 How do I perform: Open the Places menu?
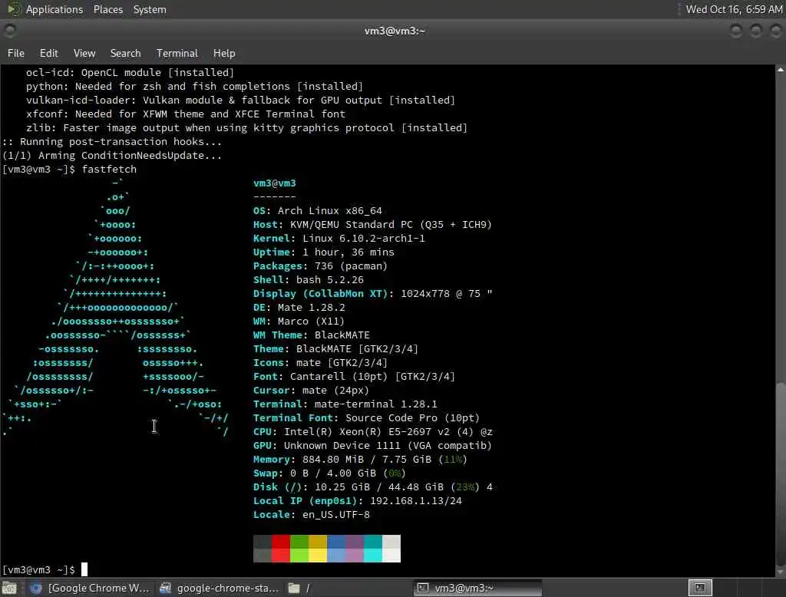(x=107, y=9)
